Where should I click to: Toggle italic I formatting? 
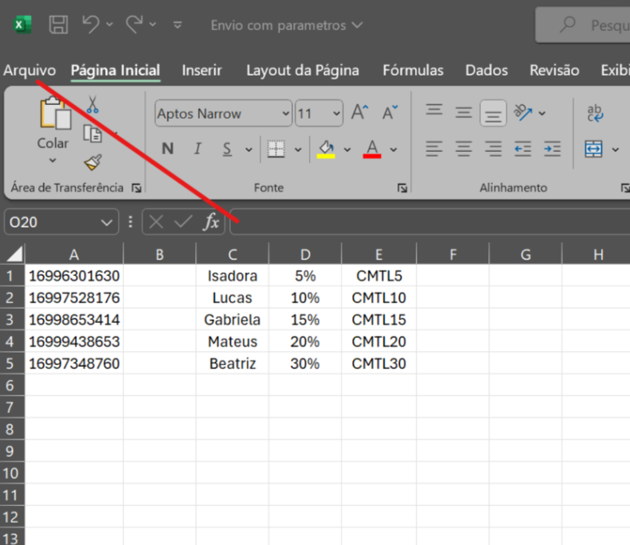[x=198, y=149]
